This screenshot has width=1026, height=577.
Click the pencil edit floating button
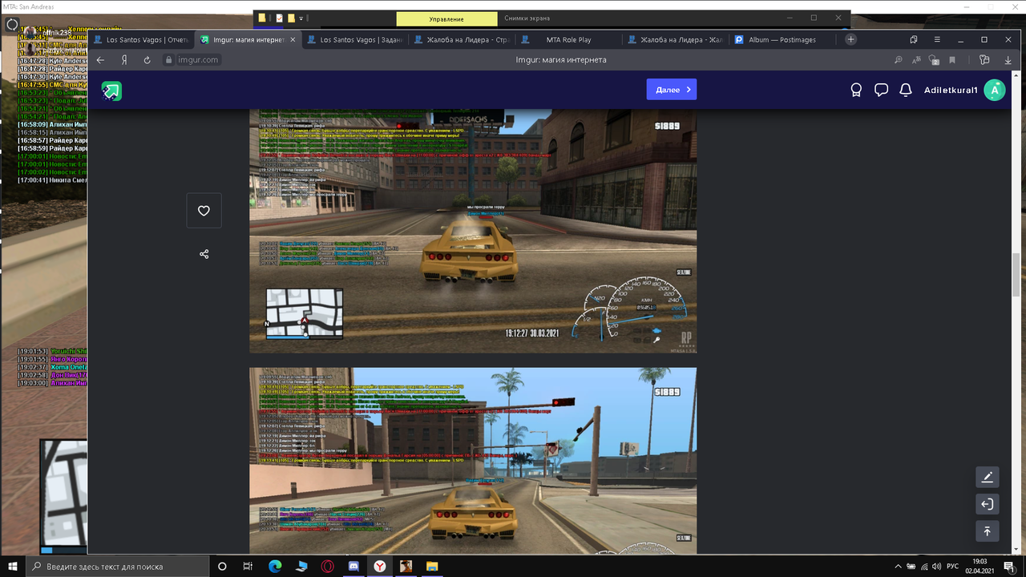(988, 478)
